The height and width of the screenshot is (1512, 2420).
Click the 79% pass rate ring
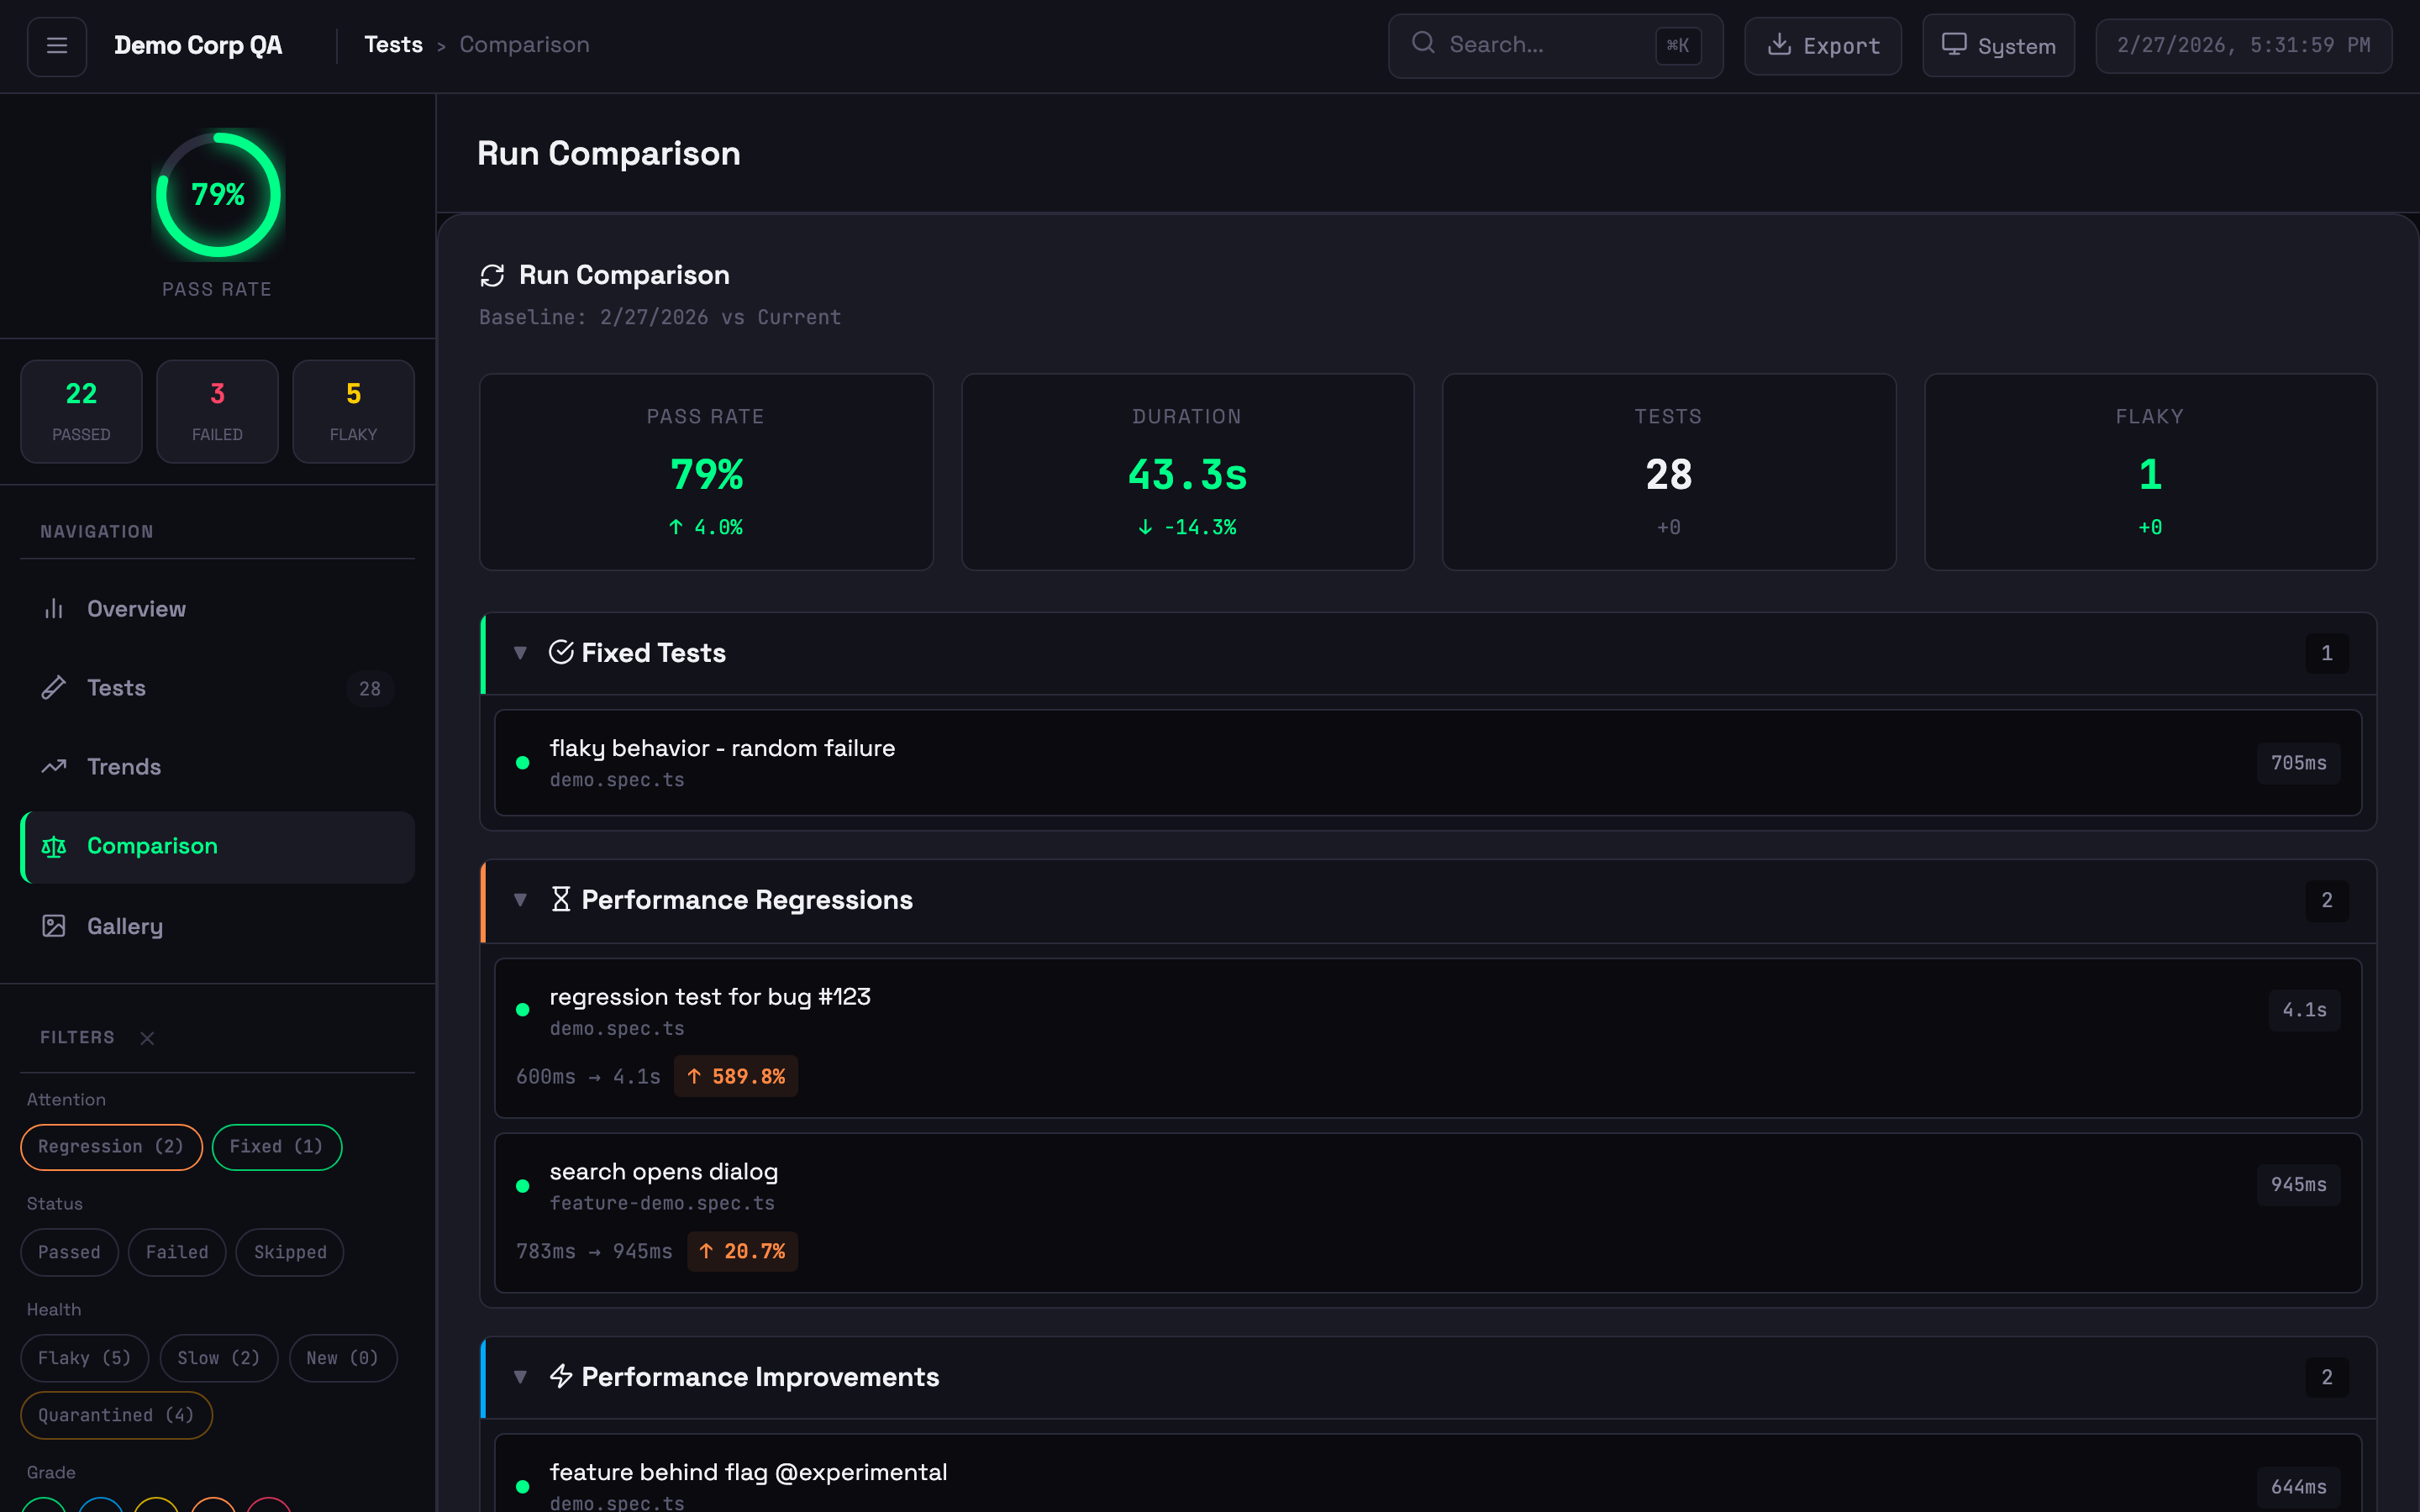point(218,195)
